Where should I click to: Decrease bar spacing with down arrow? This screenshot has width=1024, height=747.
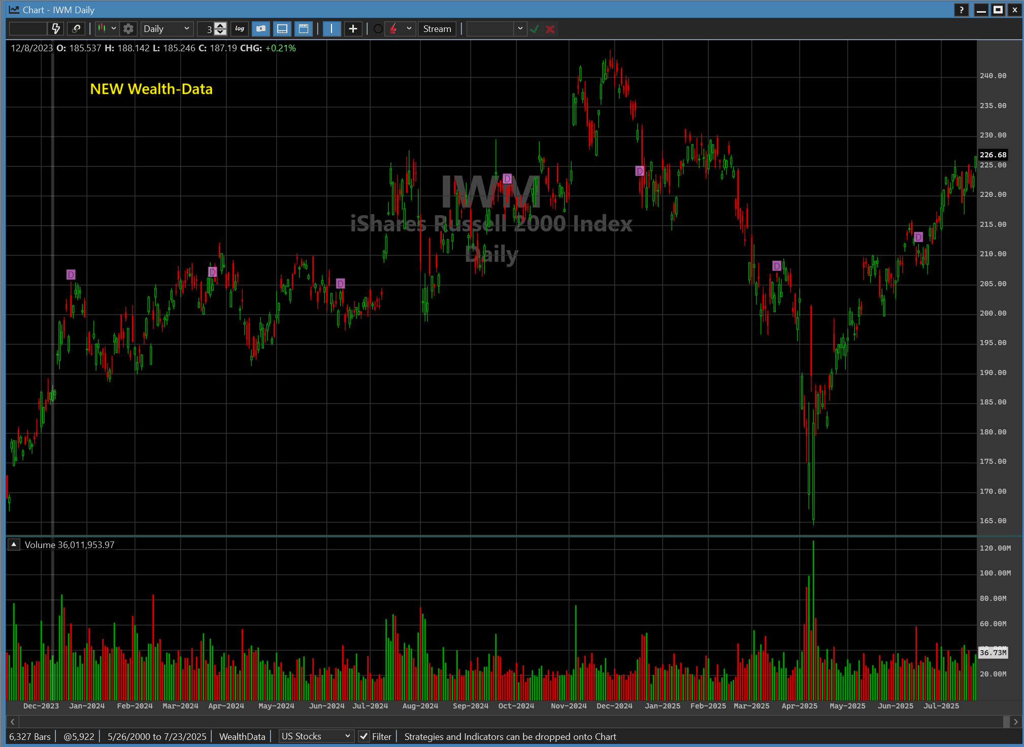(220, 32)
